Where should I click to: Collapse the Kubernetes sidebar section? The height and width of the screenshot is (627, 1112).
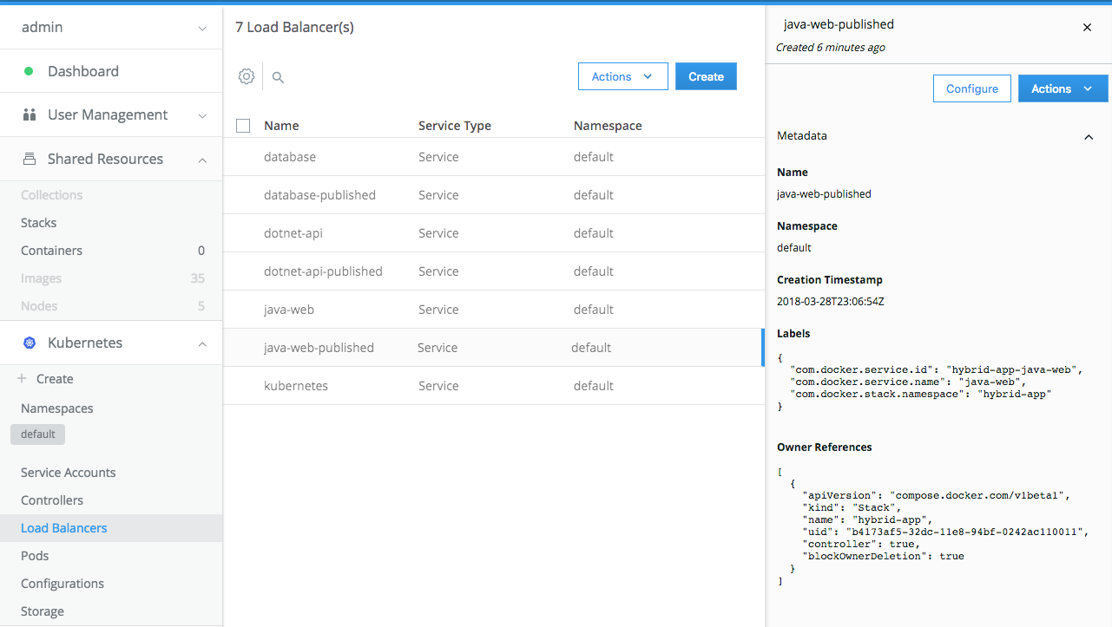point(202,343)
